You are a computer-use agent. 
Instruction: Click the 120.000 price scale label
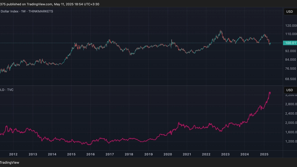[x=291, y=26]
